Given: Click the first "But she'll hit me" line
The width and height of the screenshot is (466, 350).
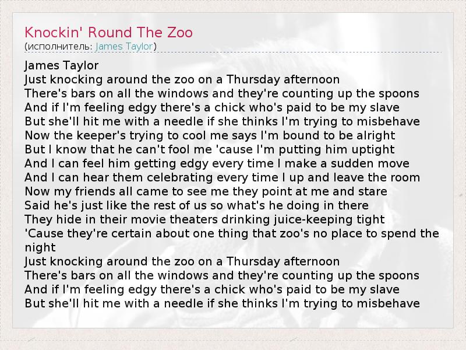Looking at the screenshot, I should (x=222, y=121).
